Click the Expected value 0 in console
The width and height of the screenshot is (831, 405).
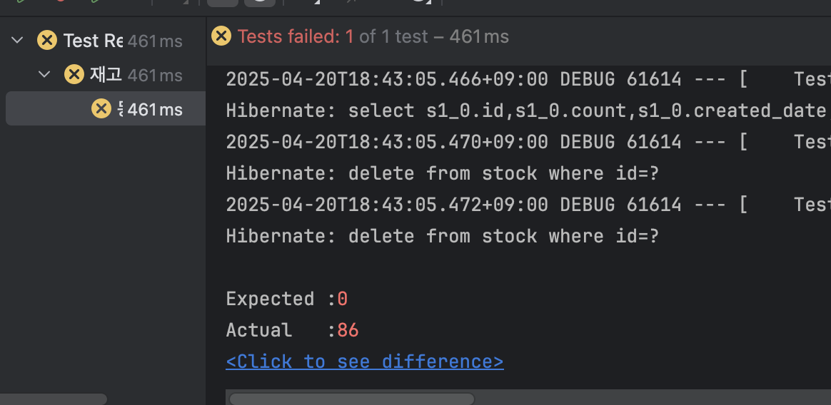(343, 299)
